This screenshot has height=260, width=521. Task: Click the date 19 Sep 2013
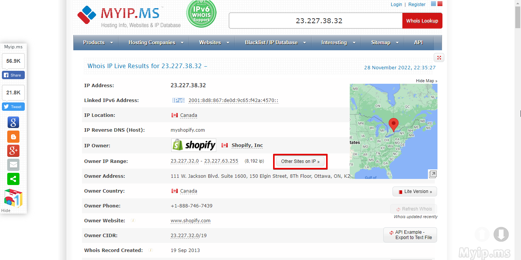coord(185,250)
